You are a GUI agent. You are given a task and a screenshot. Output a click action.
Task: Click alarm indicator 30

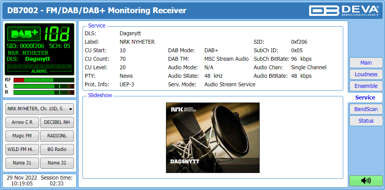pyautogui.click(x=67, y=67)
